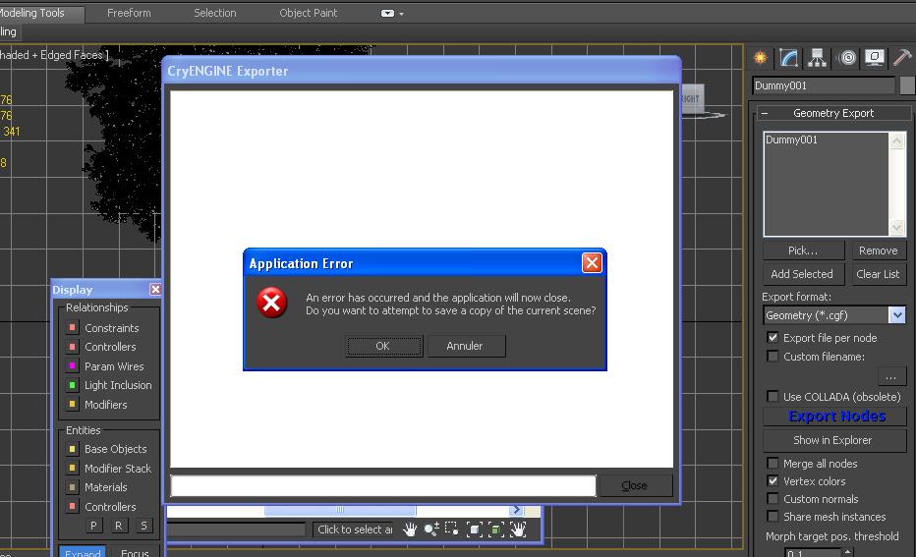The height and width of the screenshot is (557, 916).
Task: Open the Export format dropdown
Action: pos(896,315)
